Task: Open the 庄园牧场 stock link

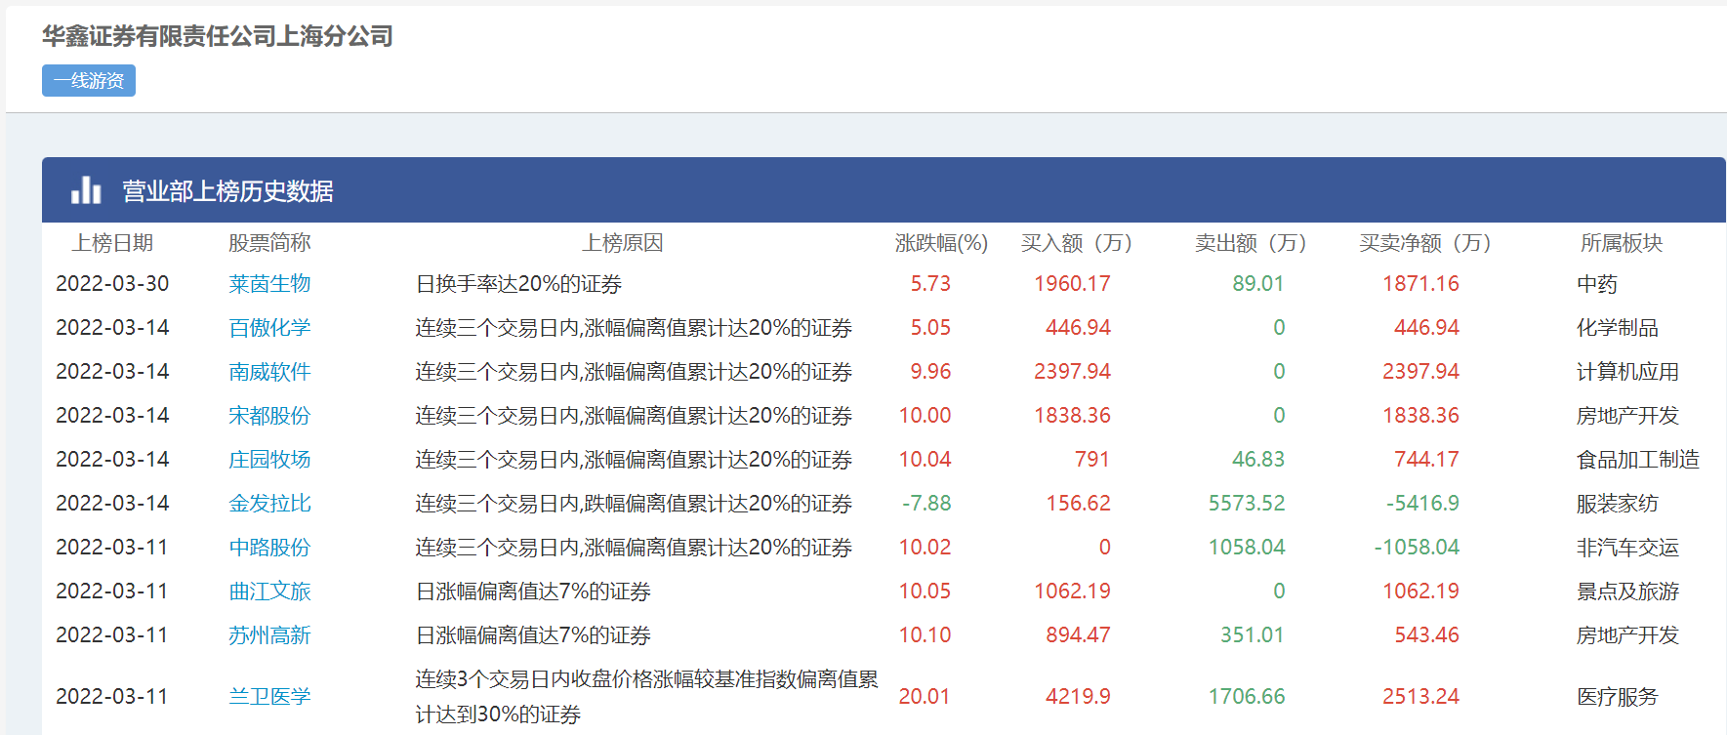Action: pos(269,460)
